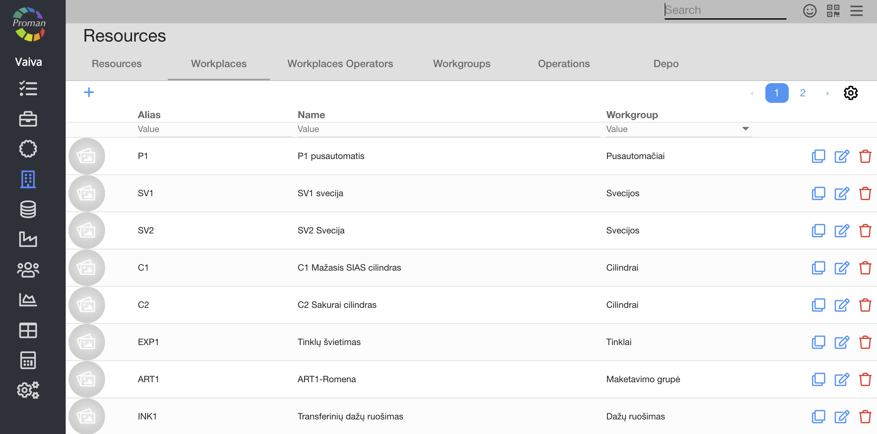
Task: Expand the Workgroup filter dropdown
Action: [x=745, y=129]
